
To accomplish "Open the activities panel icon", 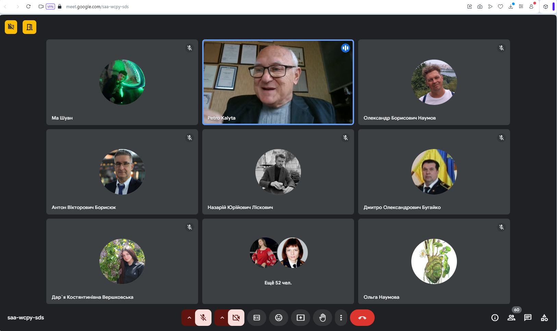I will tap(544, 318).
